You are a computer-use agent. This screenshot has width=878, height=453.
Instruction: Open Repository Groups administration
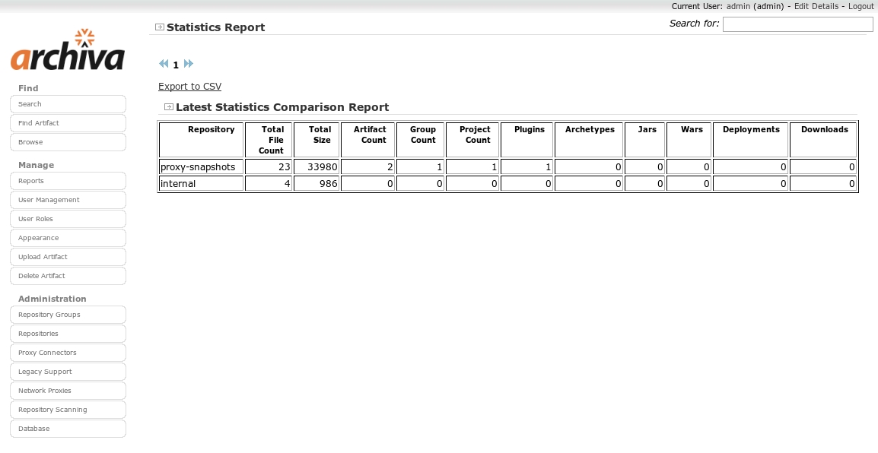click(x=68, y=315)
